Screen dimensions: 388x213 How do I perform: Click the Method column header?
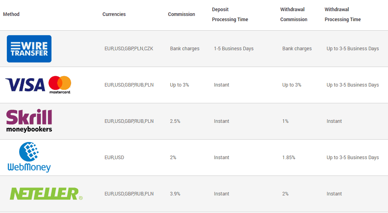click(x=11, y=14)
